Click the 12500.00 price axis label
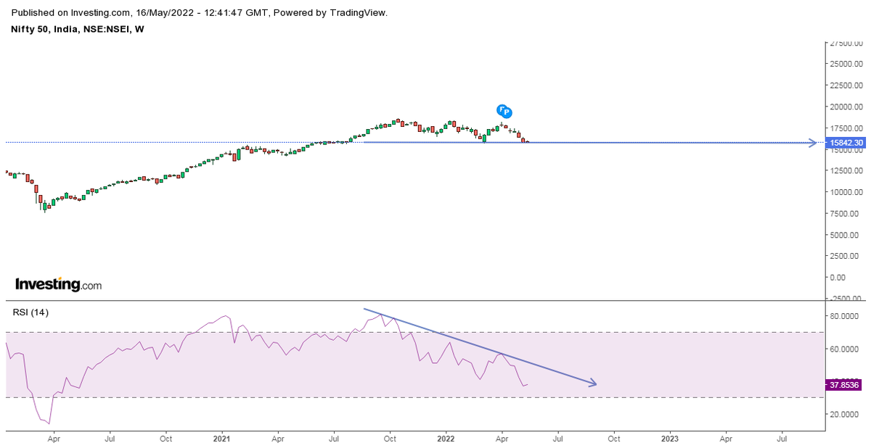The width and height of the screenshot is (871, 448). 847,170
